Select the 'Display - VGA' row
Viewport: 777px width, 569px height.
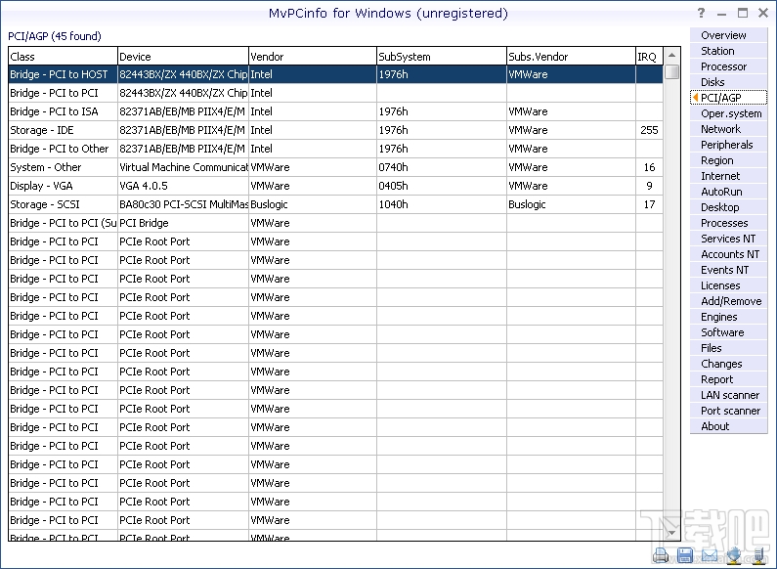click(x=335, y=186)
